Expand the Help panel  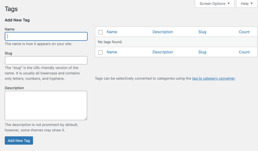coord(246,4)
